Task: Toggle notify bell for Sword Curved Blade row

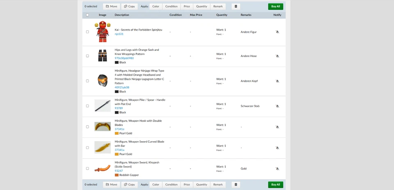Action: (x=277, y=148)
